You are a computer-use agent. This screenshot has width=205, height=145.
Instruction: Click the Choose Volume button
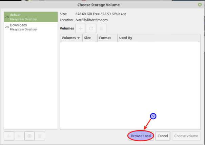(186, 136)
